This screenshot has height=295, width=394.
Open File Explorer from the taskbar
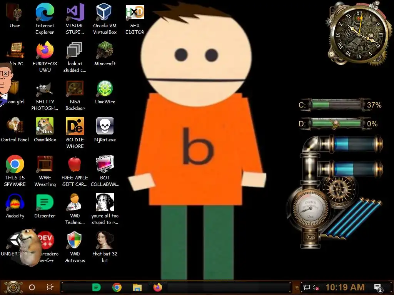click(137, 287)
